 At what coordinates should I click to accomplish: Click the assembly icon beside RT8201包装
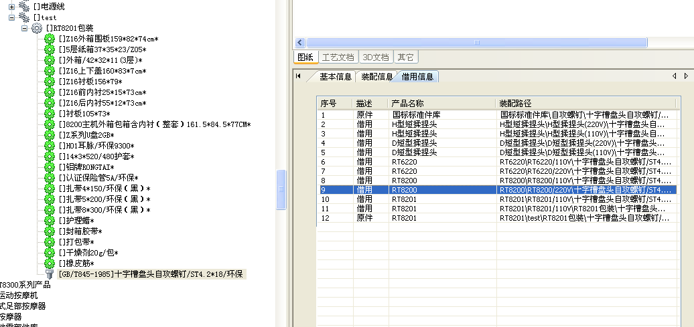(x=37, y=28)
